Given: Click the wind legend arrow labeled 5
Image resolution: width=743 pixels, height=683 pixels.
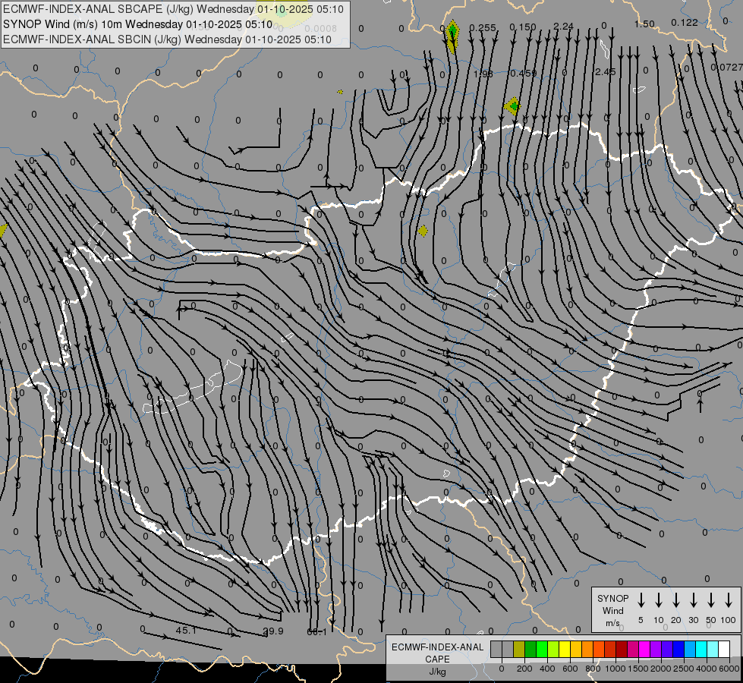Looking at the screenshot, I should (x=641, y=600).
